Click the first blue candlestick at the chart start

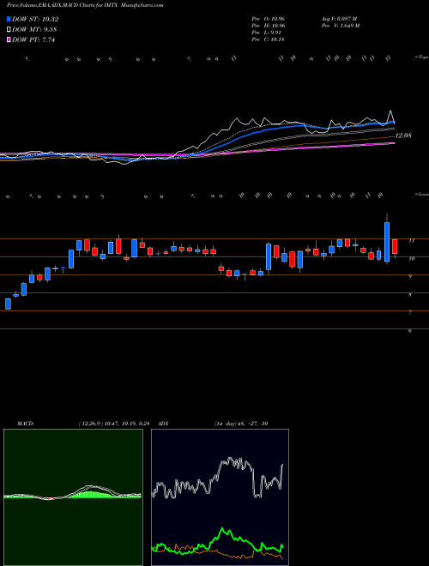pos(8,304)
